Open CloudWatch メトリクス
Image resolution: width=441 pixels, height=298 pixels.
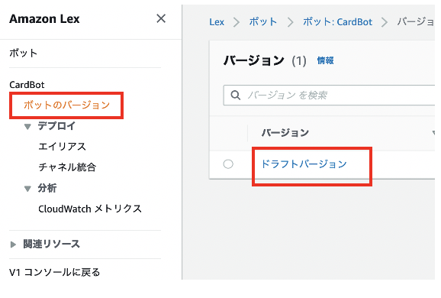(90, 209)
